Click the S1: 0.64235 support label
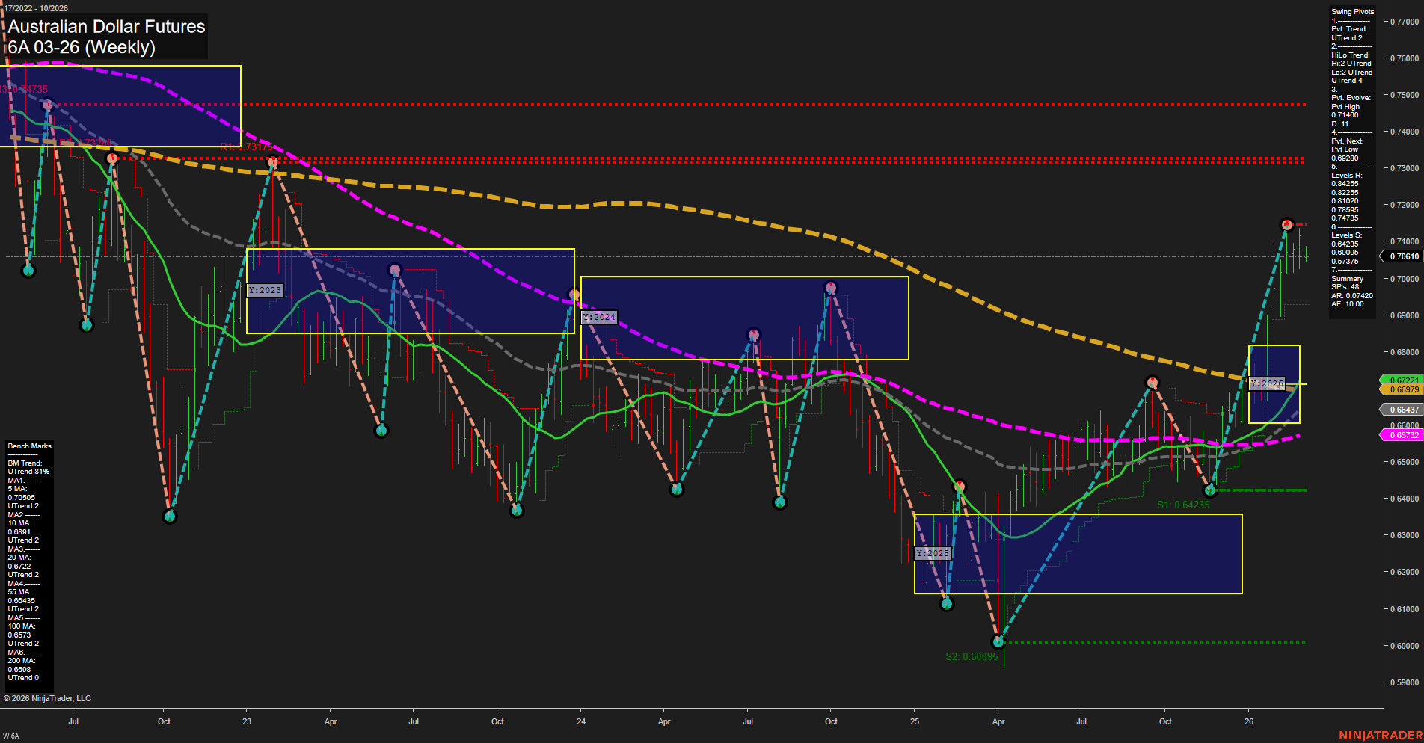The width and height of the screenshot is (1424, 743). 1184,505
